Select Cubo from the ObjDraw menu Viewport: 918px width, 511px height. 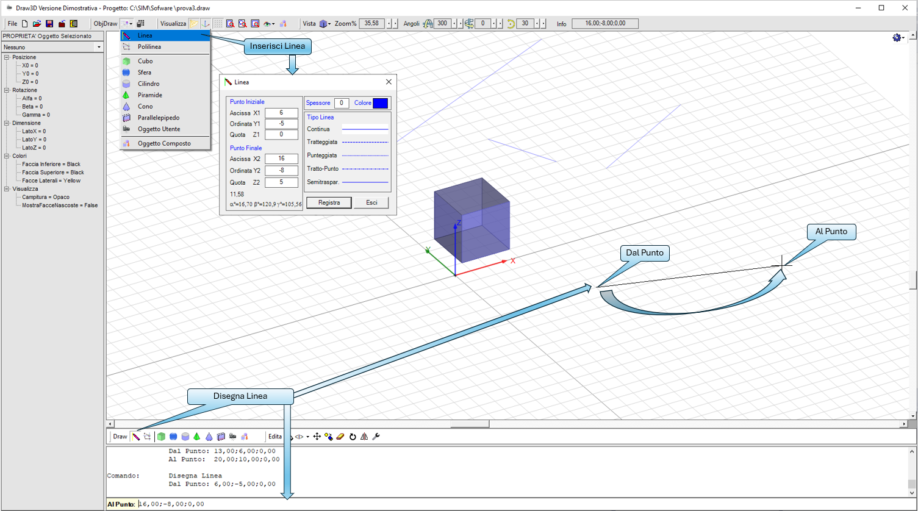click(x=165, y=61)
